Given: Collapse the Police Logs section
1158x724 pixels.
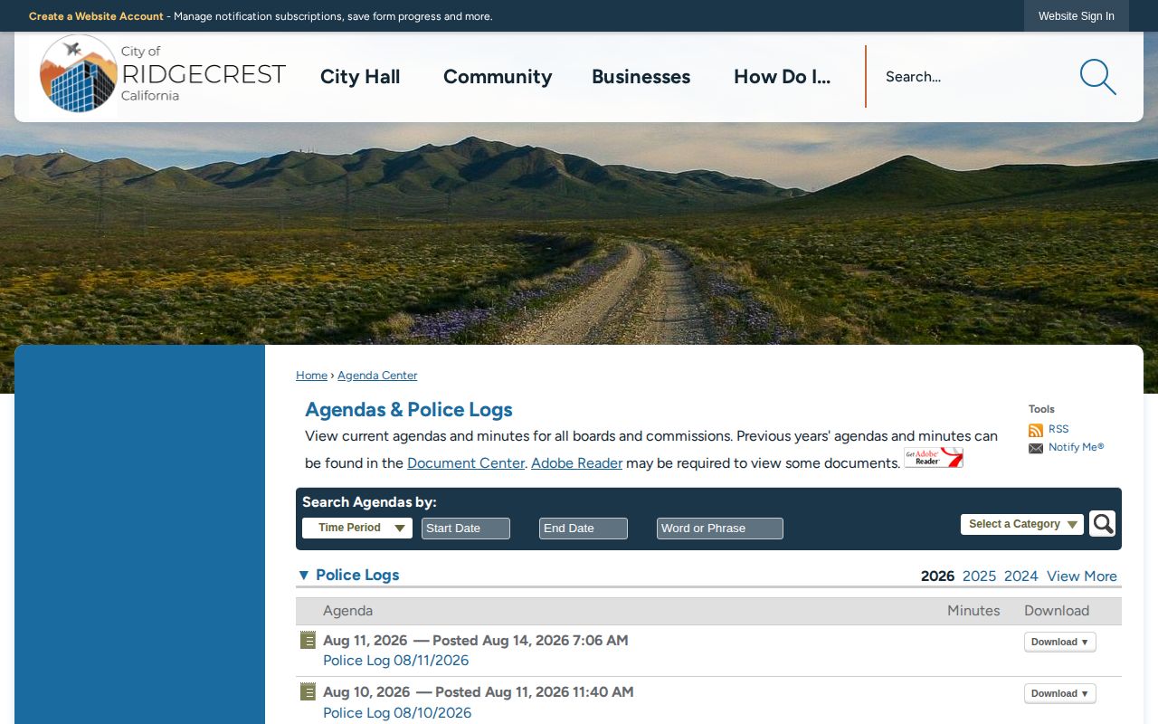Looking at the screenshot, I should click(x=304, y=575).
